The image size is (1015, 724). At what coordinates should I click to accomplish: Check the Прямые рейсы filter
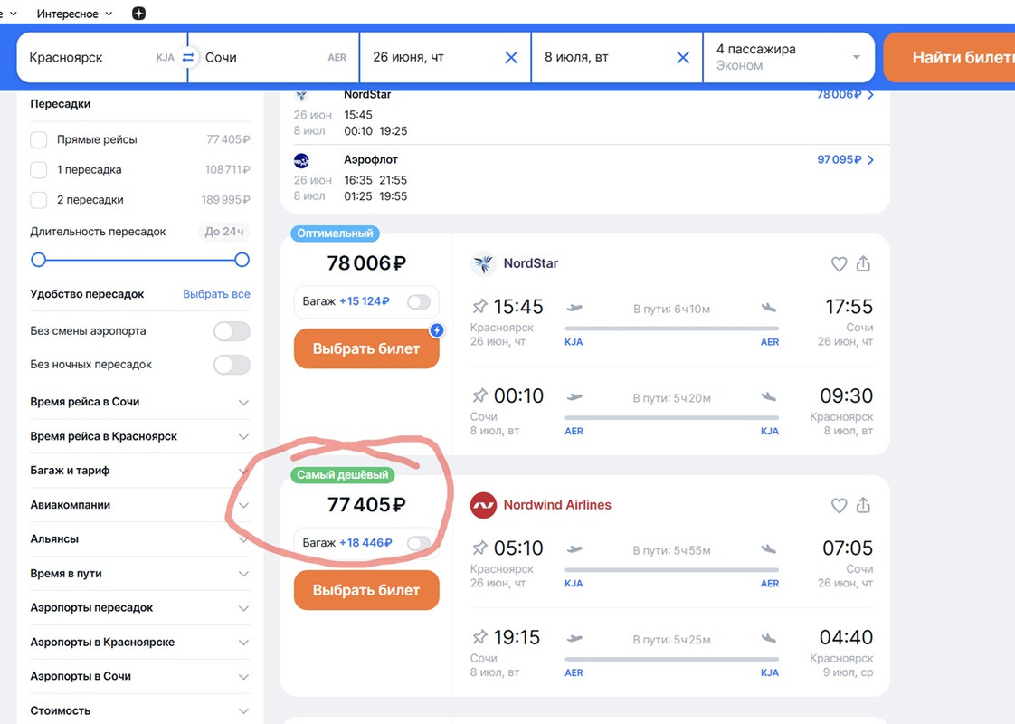coord(39,139)
